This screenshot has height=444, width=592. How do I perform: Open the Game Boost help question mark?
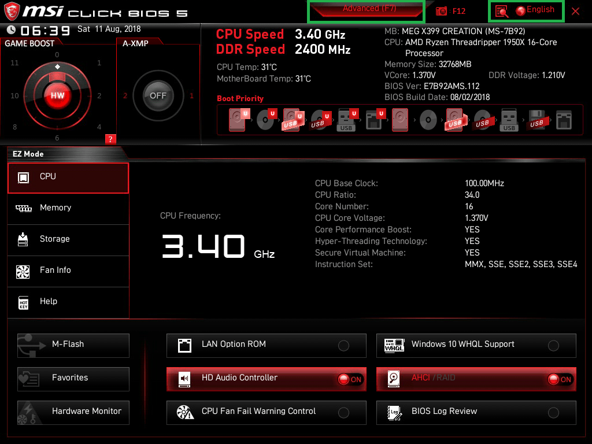[110, 139]
